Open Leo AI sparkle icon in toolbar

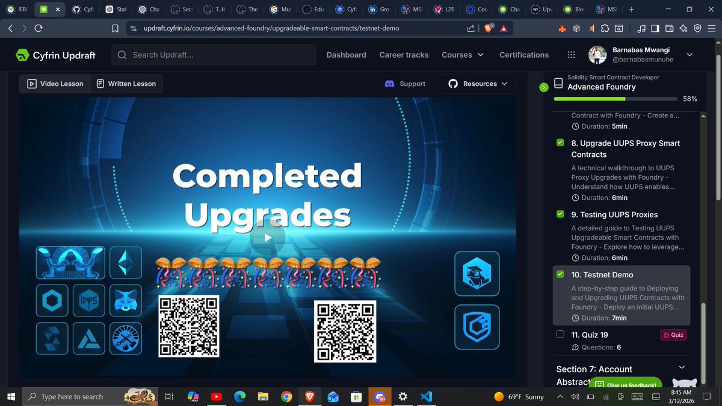click(683, 28)
